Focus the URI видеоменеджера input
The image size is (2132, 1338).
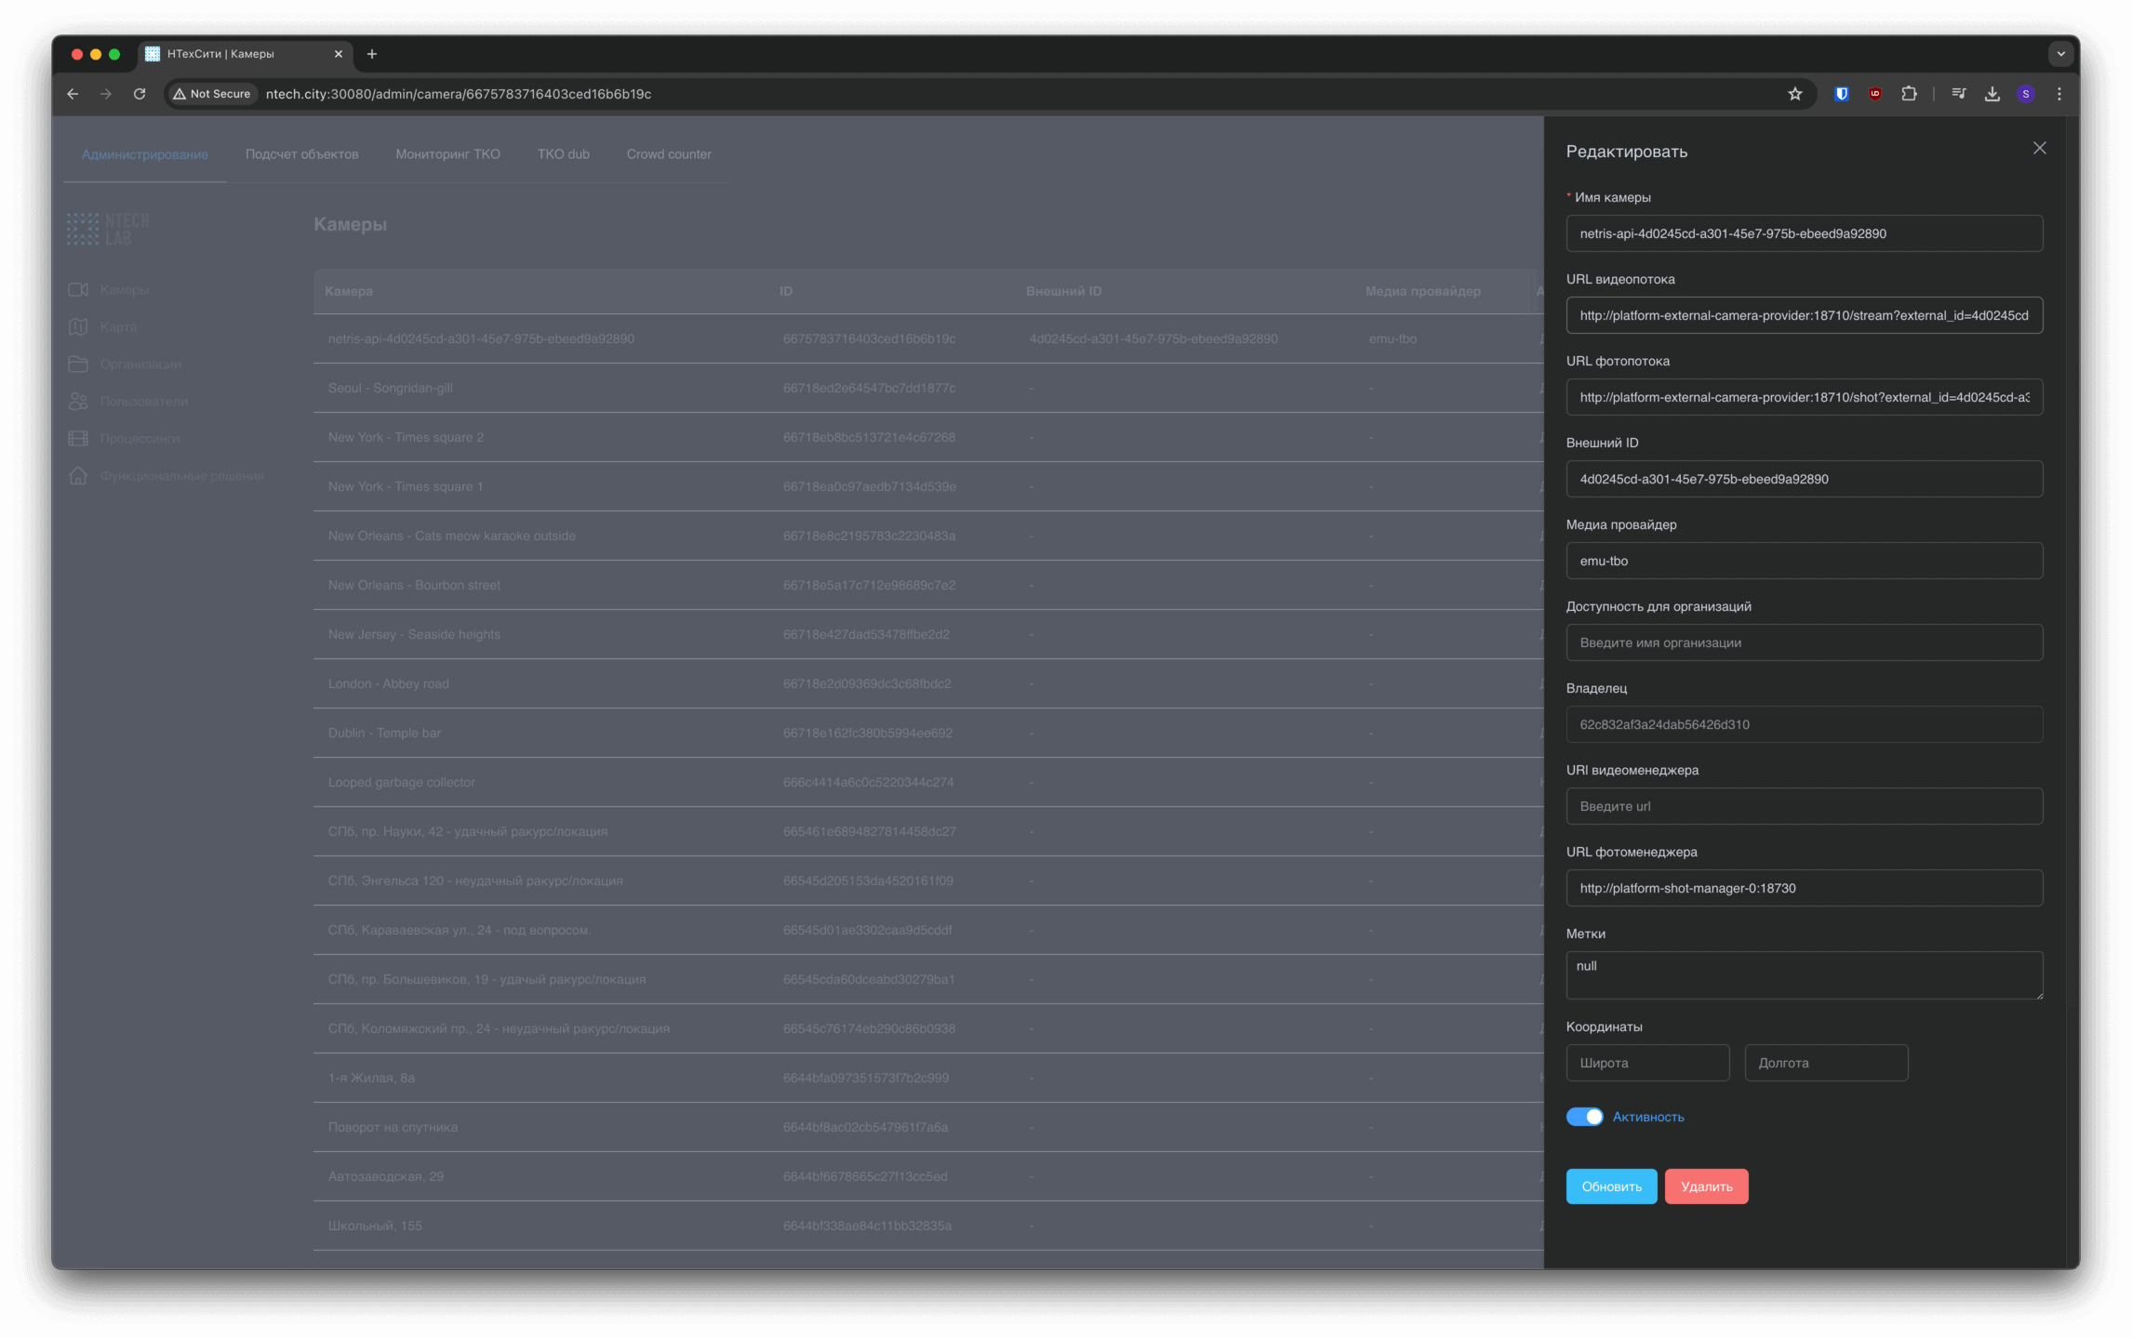pyautogui.click(x=1804, y=806)
